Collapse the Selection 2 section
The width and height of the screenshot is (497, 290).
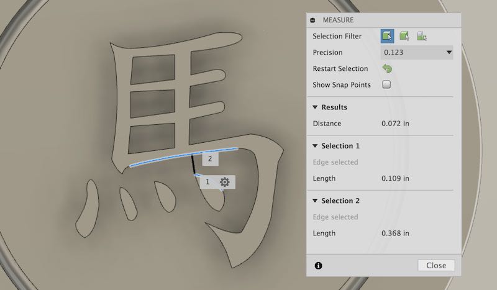coord(315,201)
